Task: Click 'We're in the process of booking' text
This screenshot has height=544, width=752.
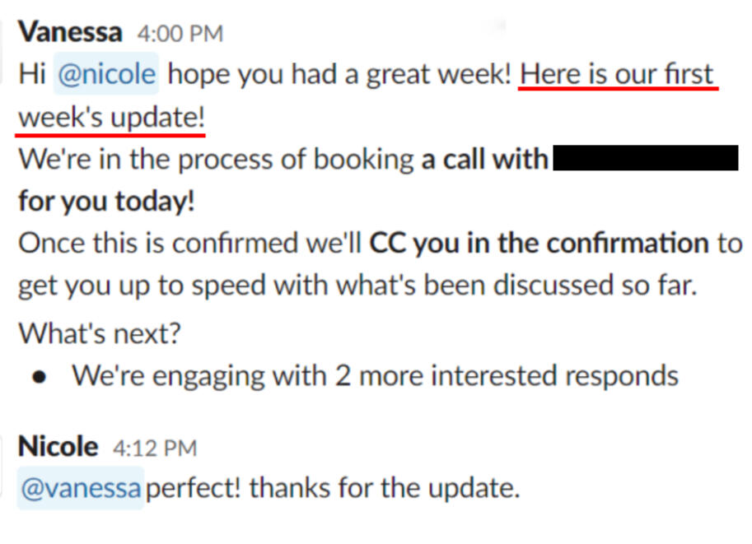Action: (x=217, y=159)
